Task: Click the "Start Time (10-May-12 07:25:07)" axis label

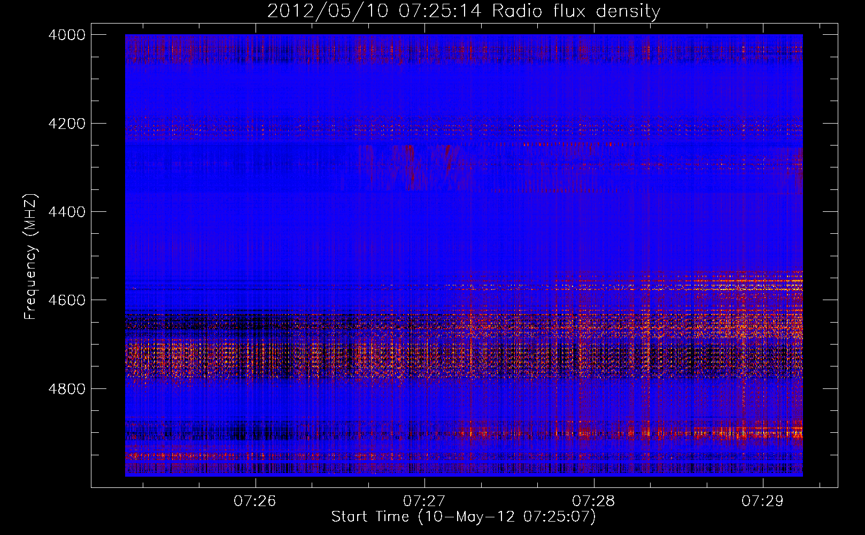Action: (x=464, y=517)
